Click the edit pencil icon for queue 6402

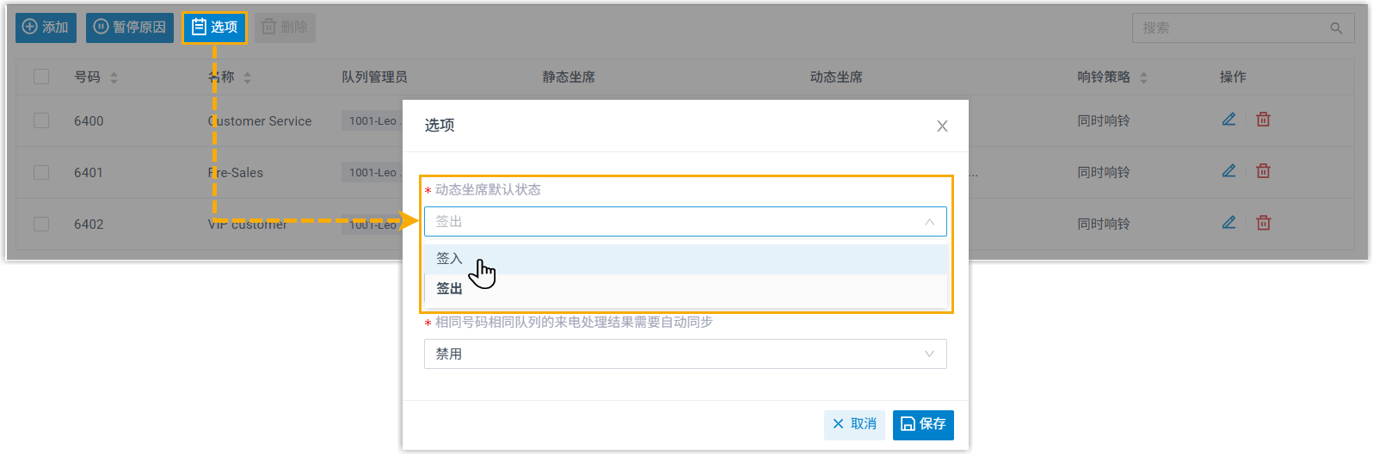pos(1228,223)
